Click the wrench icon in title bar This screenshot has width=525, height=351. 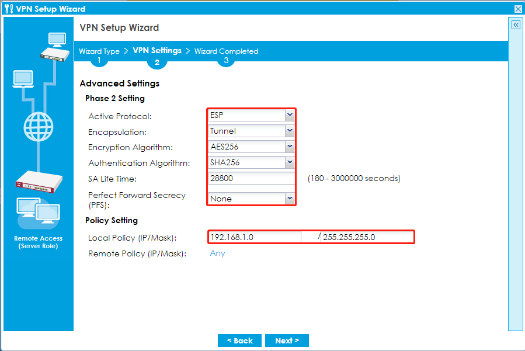(x=9, y=9)
